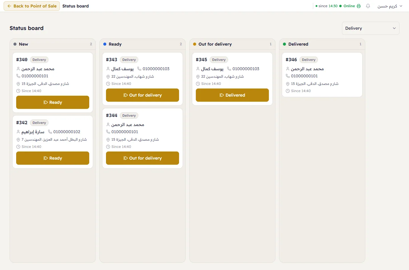Click the Delivery tag on order #340

click(39, 60)
